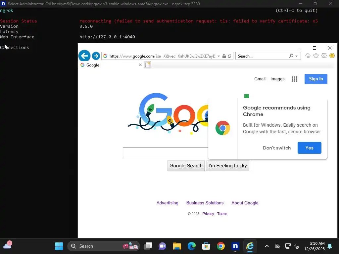Click the OneDrive cloud tray icon

(277, 246)
